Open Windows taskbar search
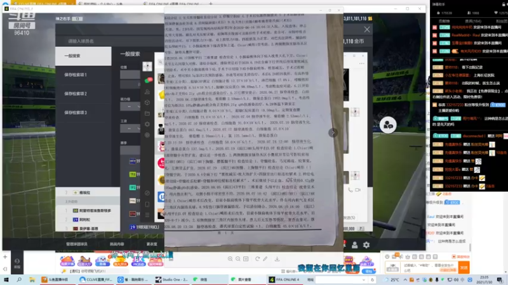This screenshot has width=508, height=285. pos(19,280)
